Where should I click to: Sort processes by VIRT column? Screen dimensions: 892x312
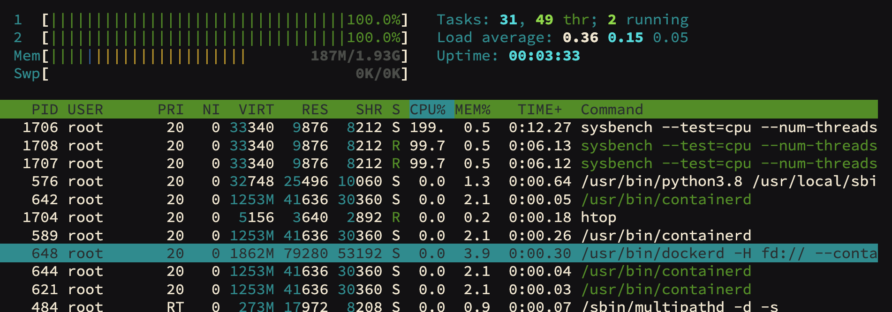(x=256, y=110)
